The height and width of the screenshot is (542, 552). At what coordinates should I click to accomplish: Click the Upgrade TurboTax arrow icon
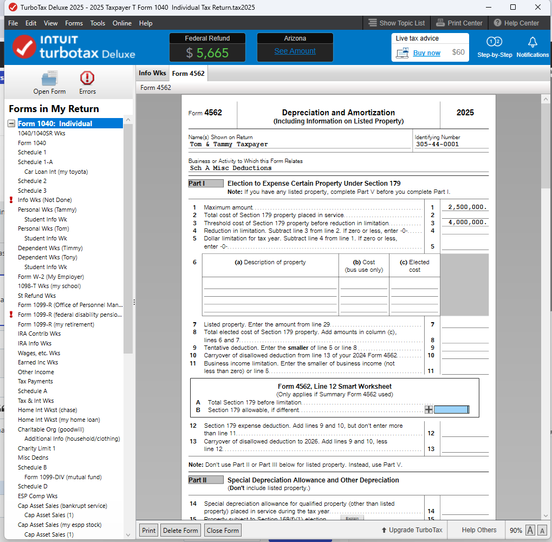(x=384, y=530)
